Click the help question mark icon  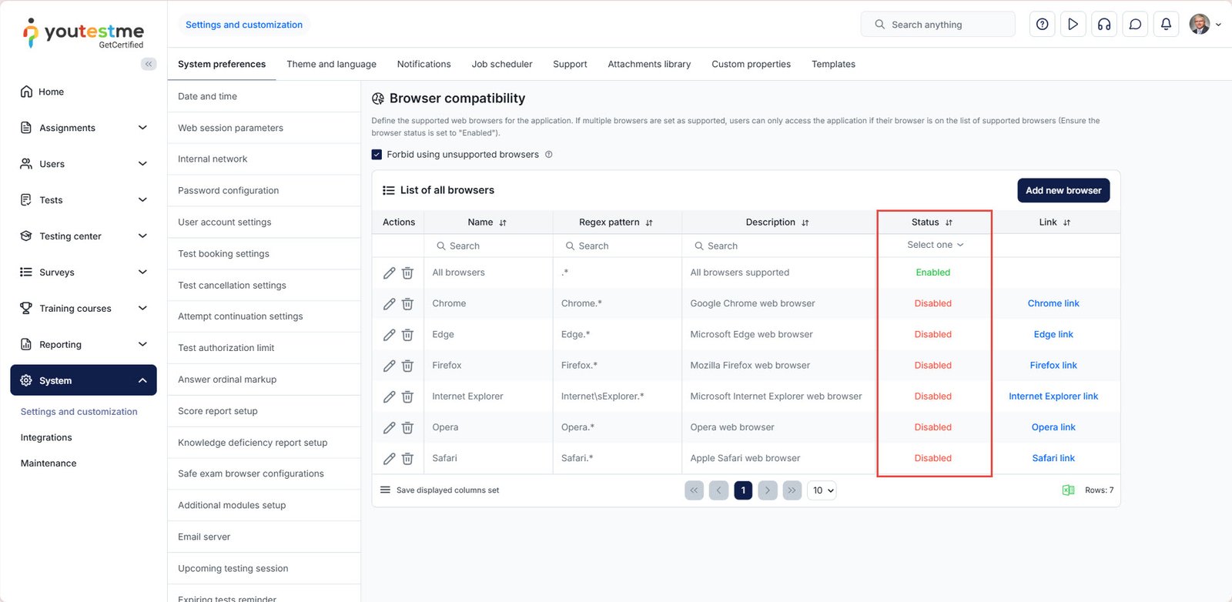[1042, 25]
